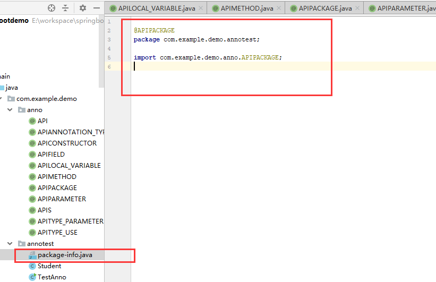
Task: Switch to APIPACKAGE.java tab
Action: (326, 8)
